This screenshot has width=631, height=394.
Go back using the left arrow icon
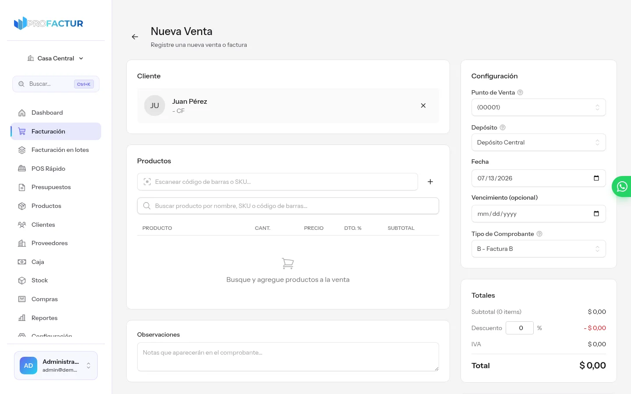135,37
